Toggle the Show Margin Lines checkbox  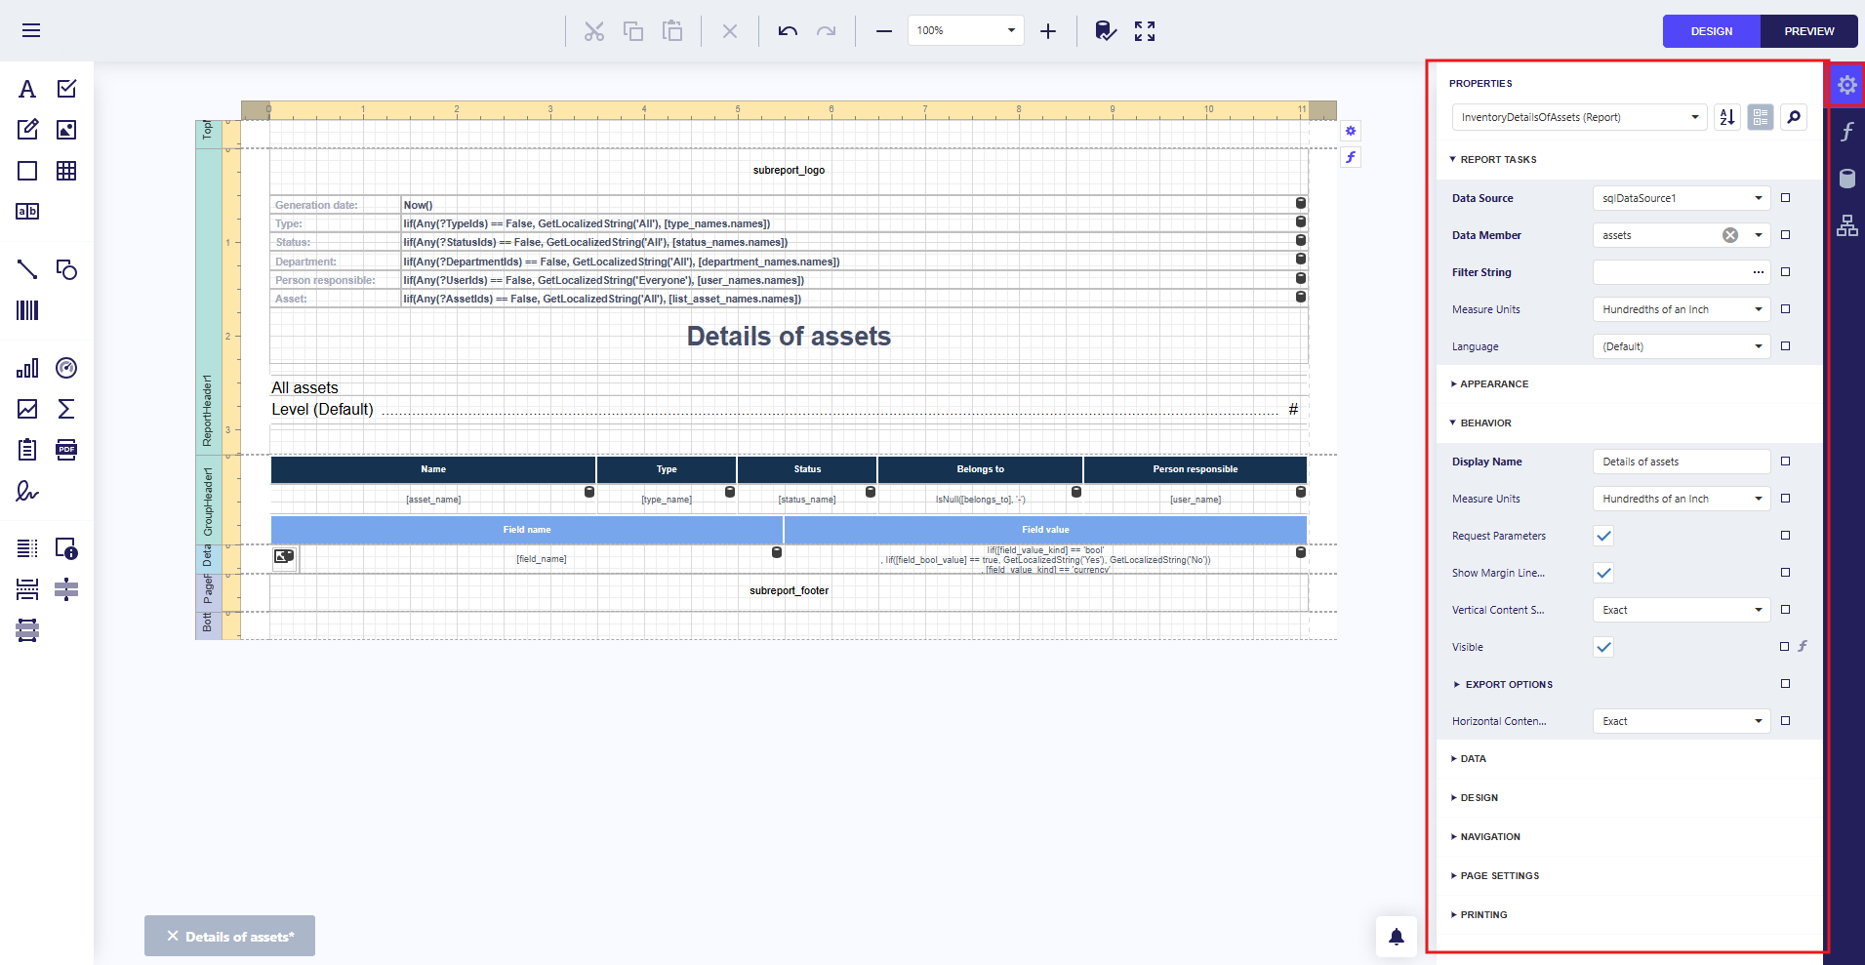[1603, 573]
